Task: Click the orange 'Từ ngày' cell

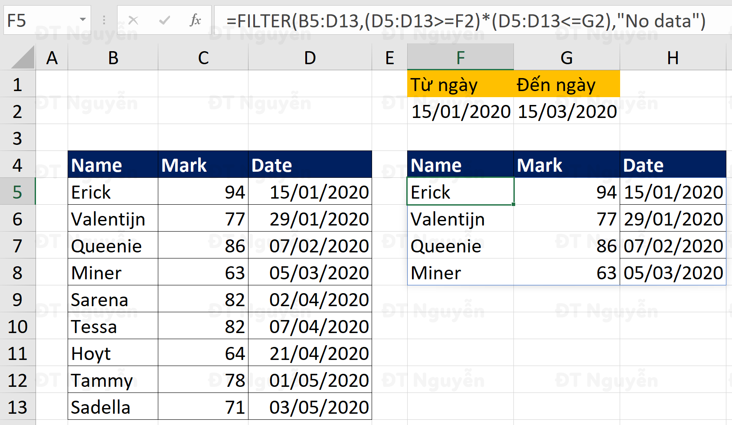Action: (460, 85)
